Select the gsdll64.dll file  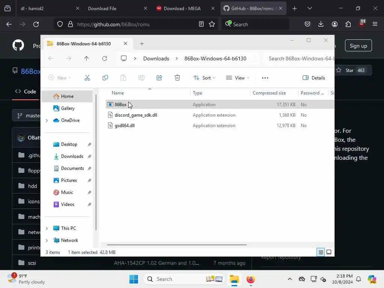tap(220, 126)
